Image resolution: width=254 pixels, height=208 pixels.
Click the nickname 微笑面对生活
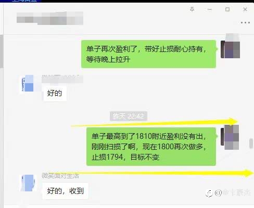[x=60, y=176]
